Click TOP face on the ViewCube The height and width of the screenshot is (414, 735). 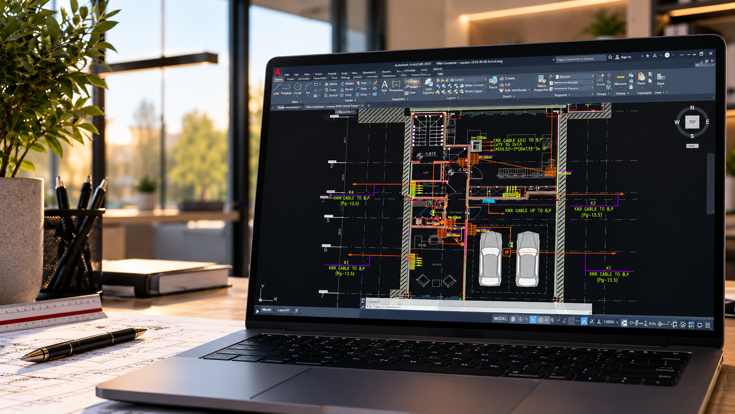point(692,122)
